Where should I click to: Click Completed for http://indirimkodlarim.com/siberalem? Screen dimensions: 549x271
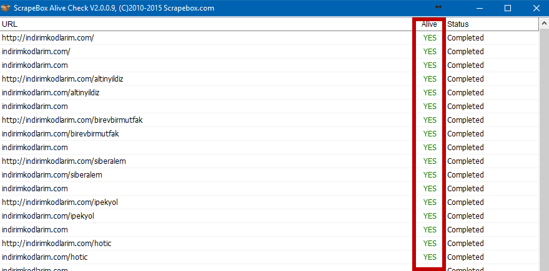(465, 161)
